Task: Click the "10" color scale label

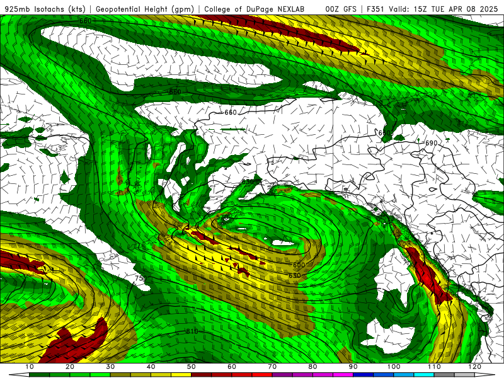Action: [29, 367]
